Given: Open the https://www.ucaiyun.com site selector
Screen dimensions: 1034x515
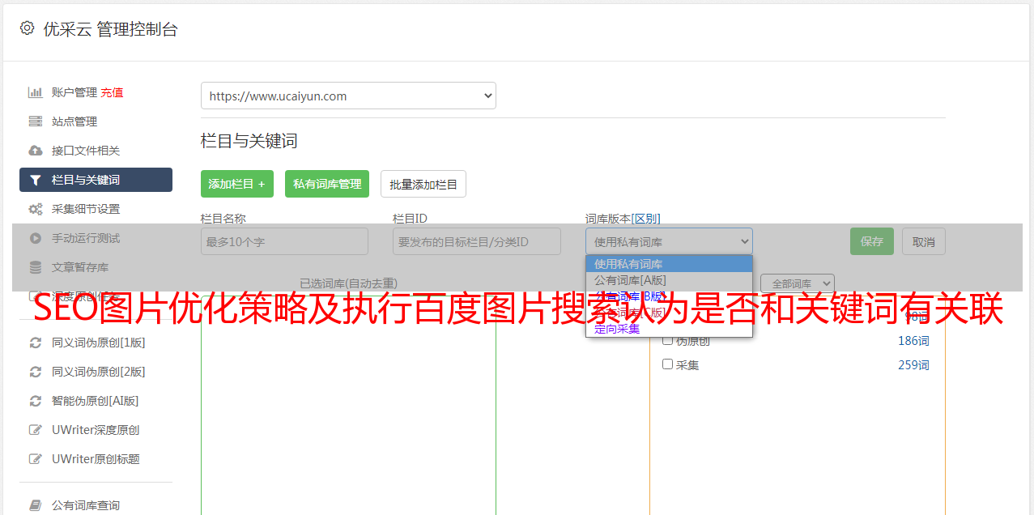Looking at the screenshot, I should tap(348, 96).
